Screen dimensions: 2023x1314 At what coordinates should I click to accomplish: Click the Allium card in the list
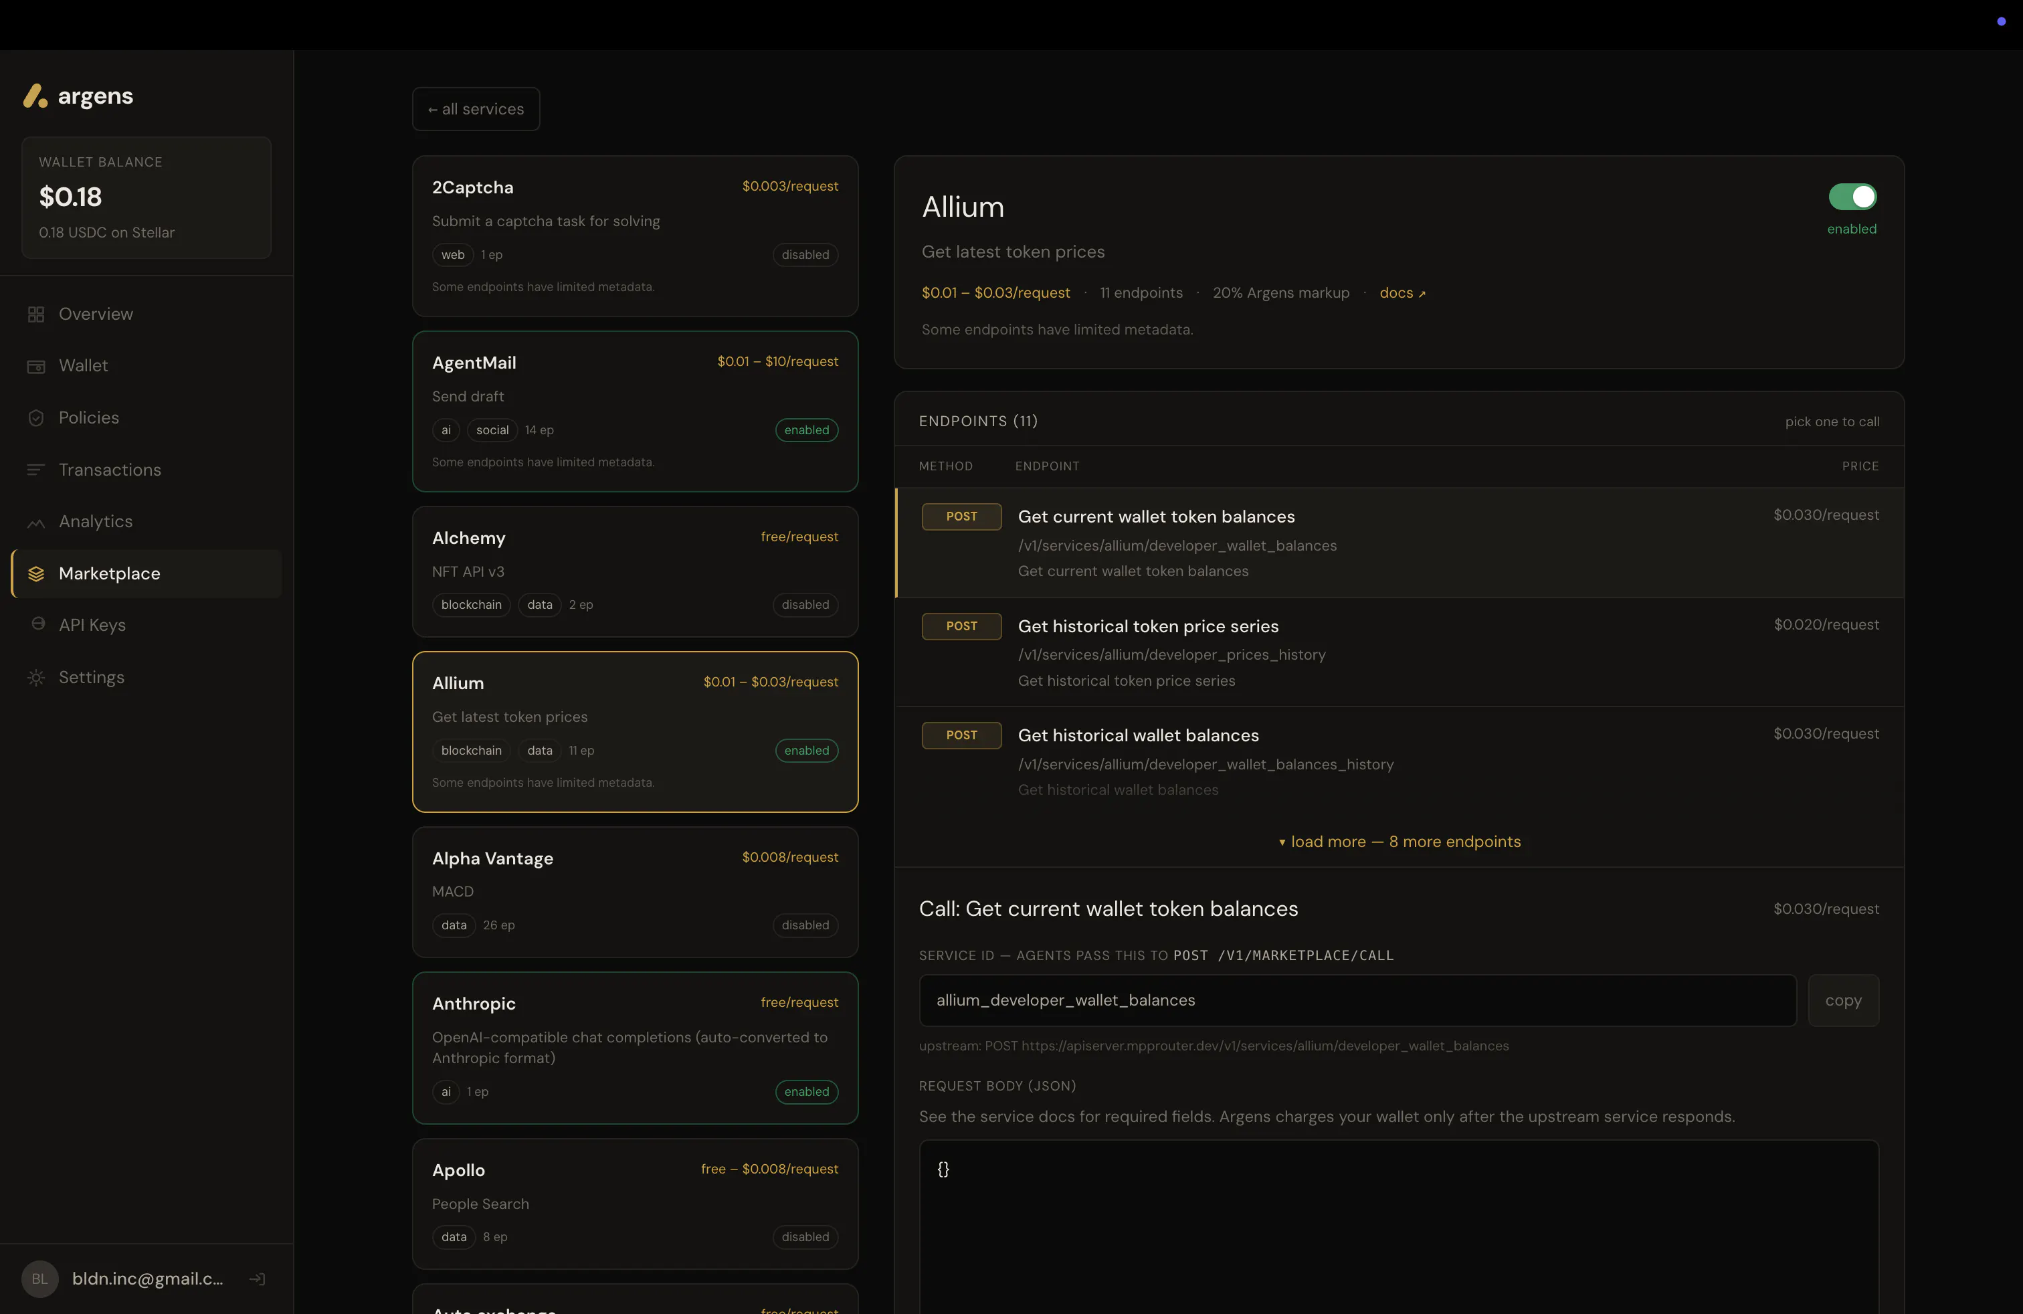coord(635,732)
